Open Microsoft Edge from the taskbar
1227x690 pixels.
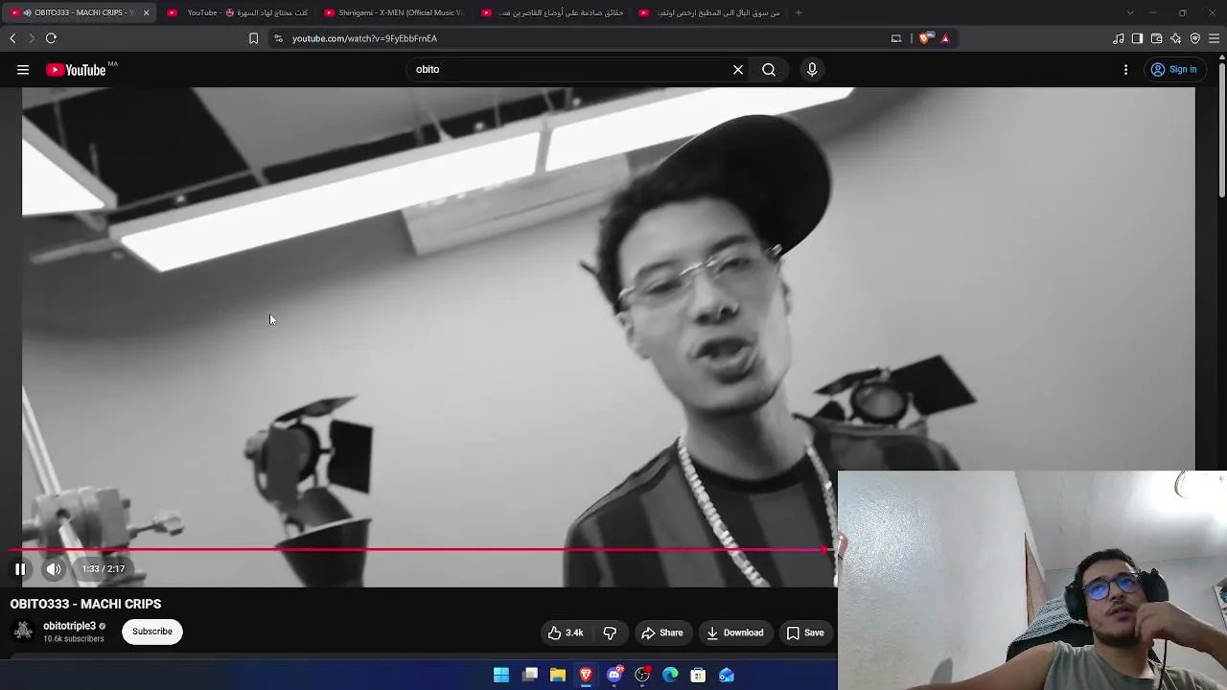coord(670,676)
